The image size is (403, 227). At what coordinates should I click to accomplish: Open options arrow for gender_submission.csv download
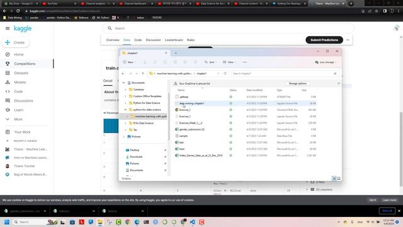(45, 211)
